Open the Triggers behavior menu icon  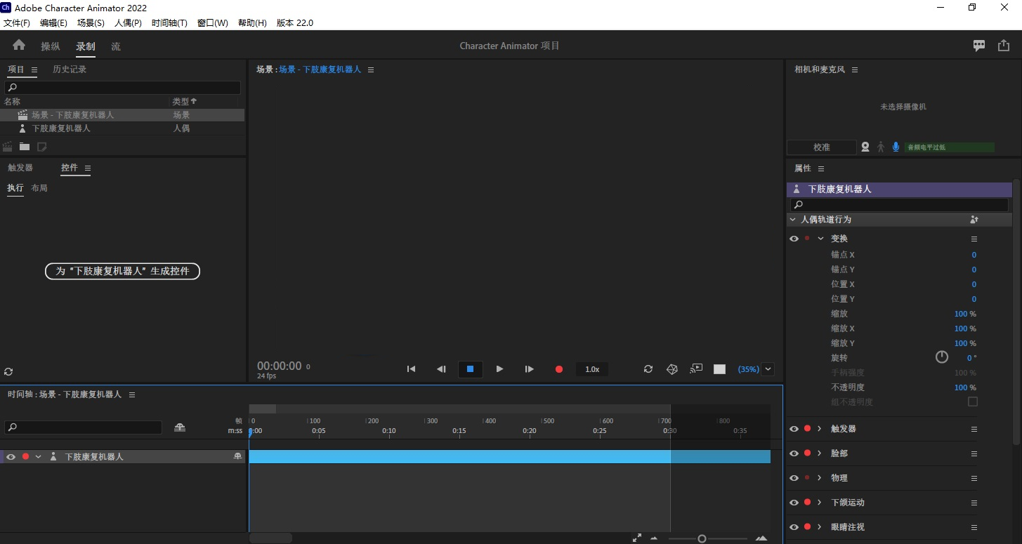pos(974,429)
